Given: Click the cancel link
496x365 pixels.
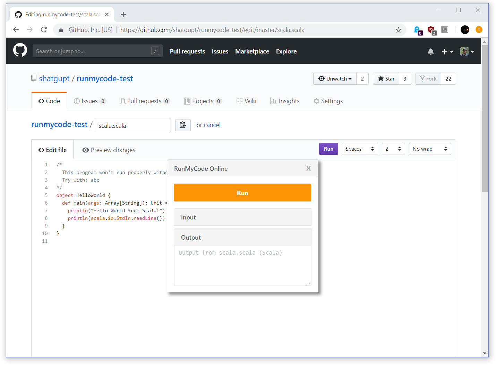Looking at the screenshot, I should tap(212, 125).
